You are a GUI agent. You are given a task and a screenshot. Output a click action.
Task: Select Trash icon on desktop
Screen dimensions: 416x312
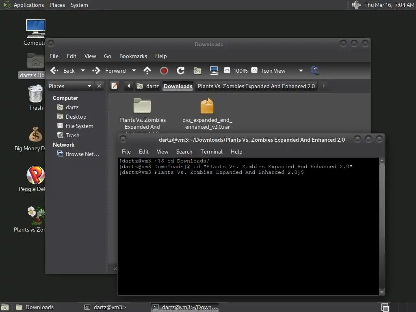[36, 97]
